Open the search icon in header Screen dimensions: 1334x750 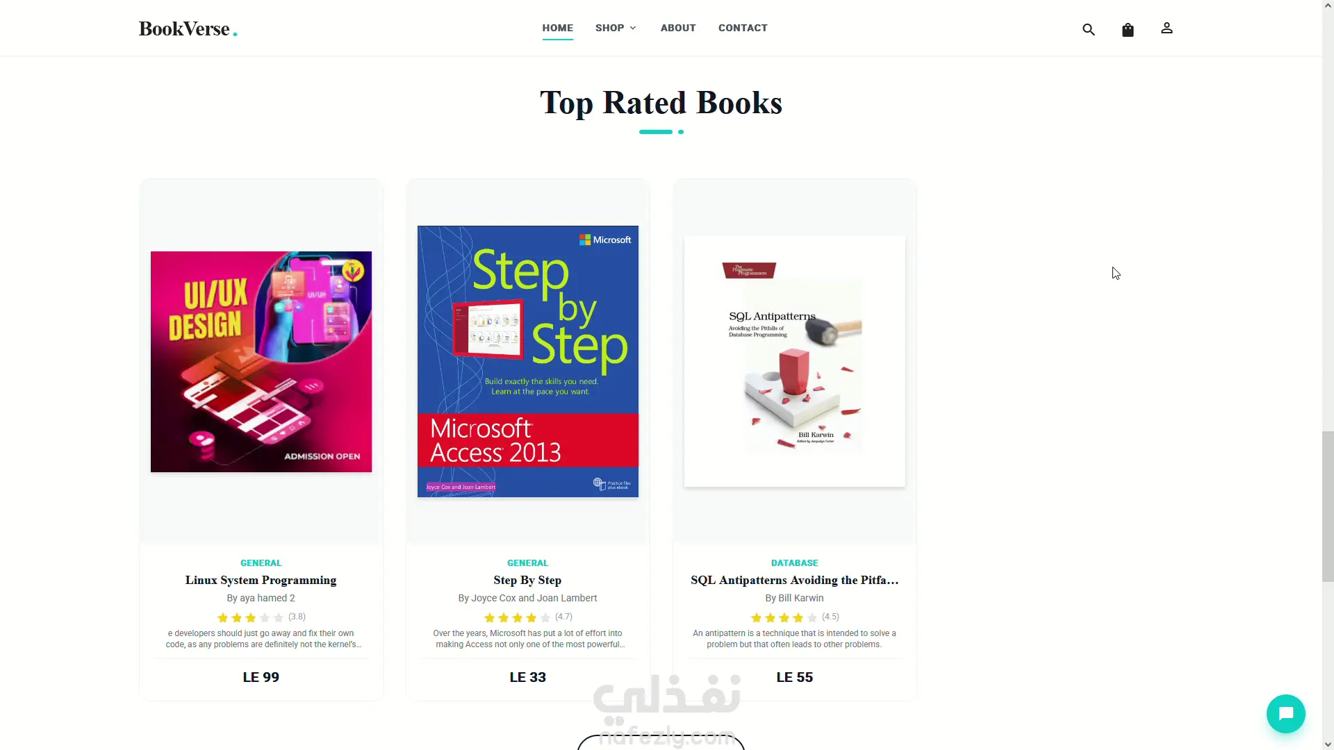click(x=1089, y=29)
